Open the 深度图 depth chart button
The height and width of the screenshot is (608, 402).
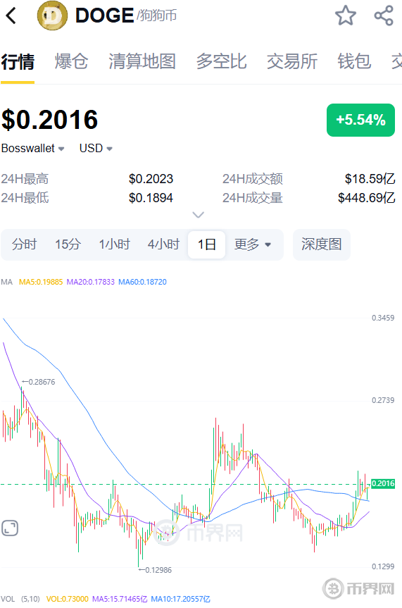(x=322, y=244)
